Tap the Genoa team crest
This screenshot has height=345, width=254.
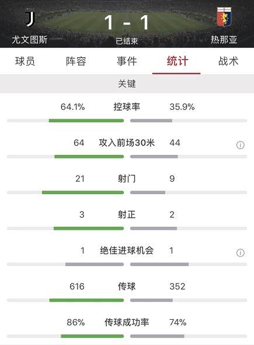click(224, 17)
